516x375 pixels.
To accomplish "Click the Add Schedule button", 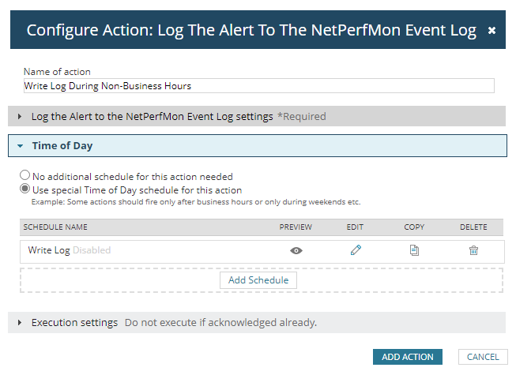I will click(x=258, y=280).
